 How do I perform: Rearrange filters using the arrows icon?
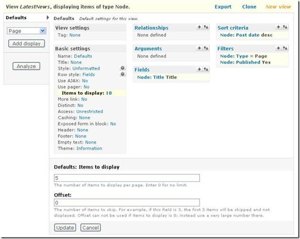(x=285, y=48)
